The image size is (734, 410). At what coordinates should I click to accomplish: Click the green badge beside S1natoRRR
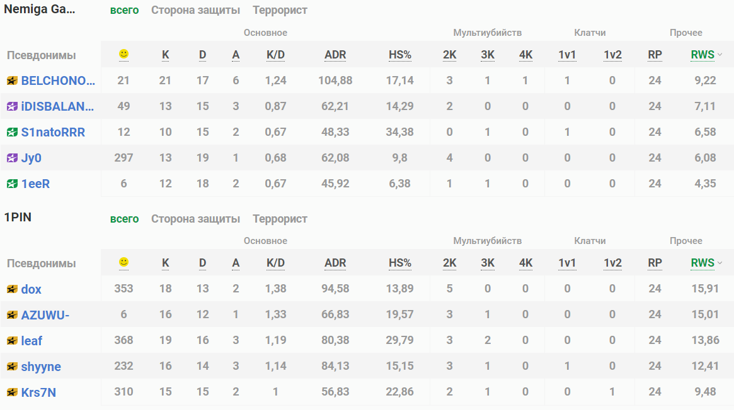[x=12, y=132]
